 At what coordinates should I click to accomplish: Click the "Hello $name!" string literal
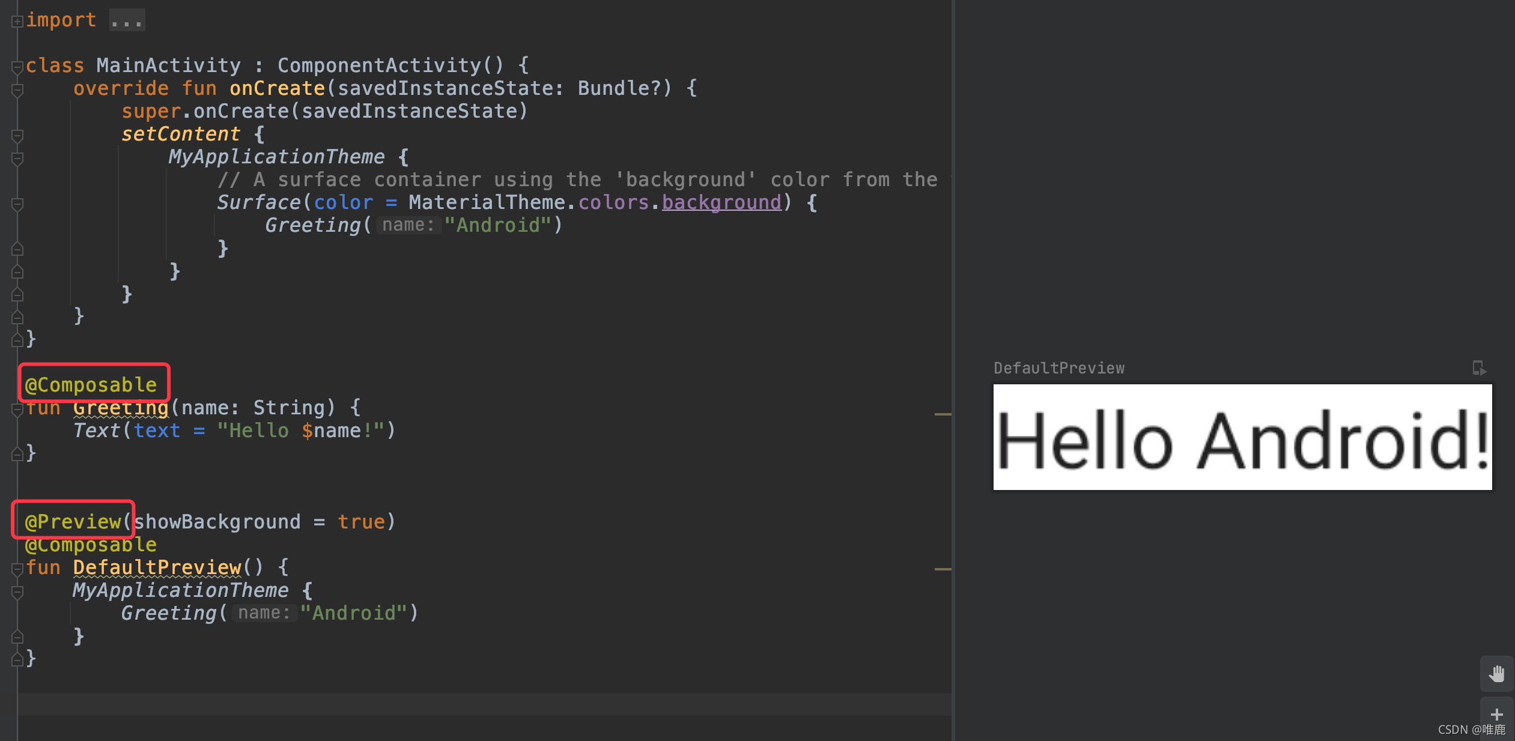click(x=301, y=431)
